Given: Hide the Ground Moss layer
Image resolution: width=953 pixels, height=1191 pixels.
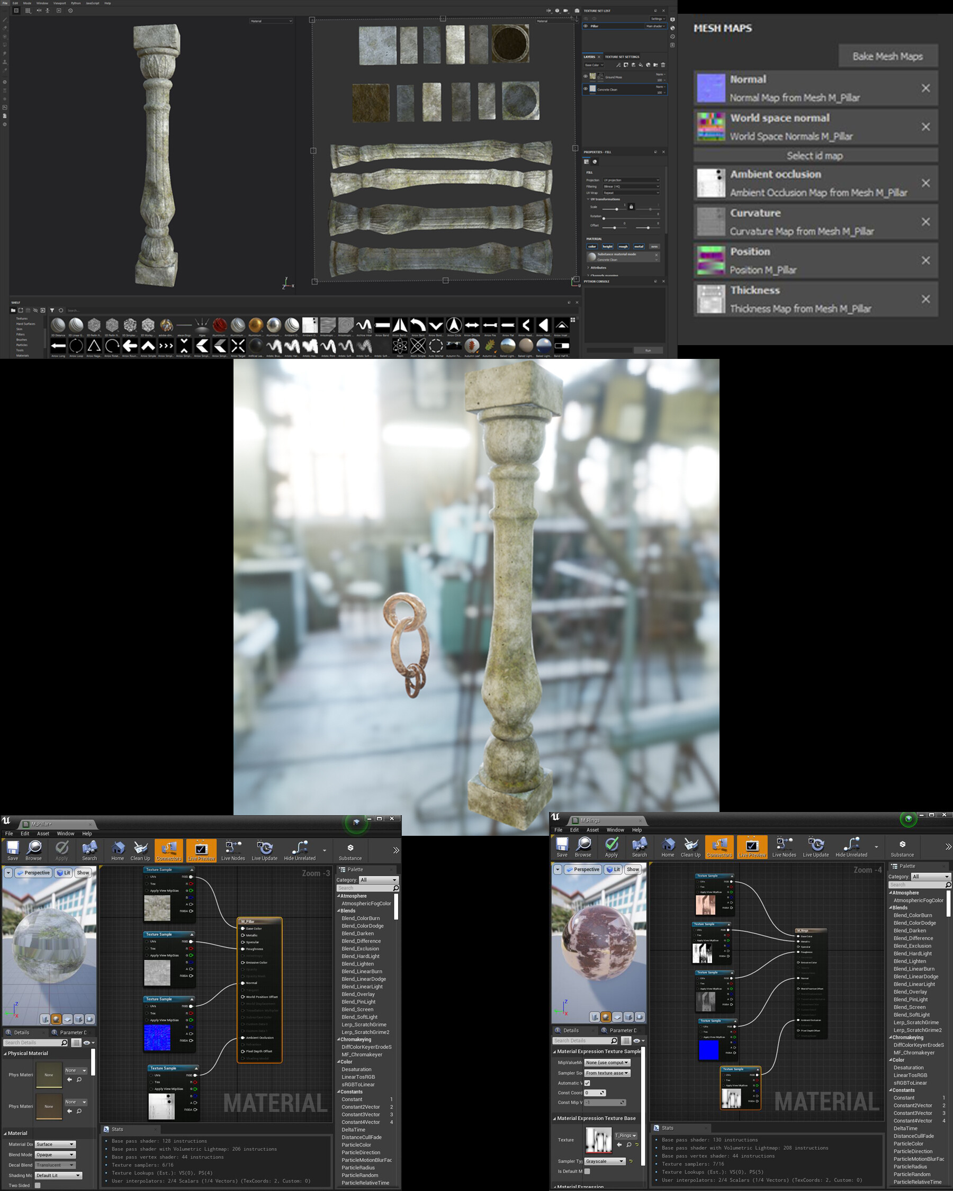Looking at the screenshot, I should (x=586, y=77).
